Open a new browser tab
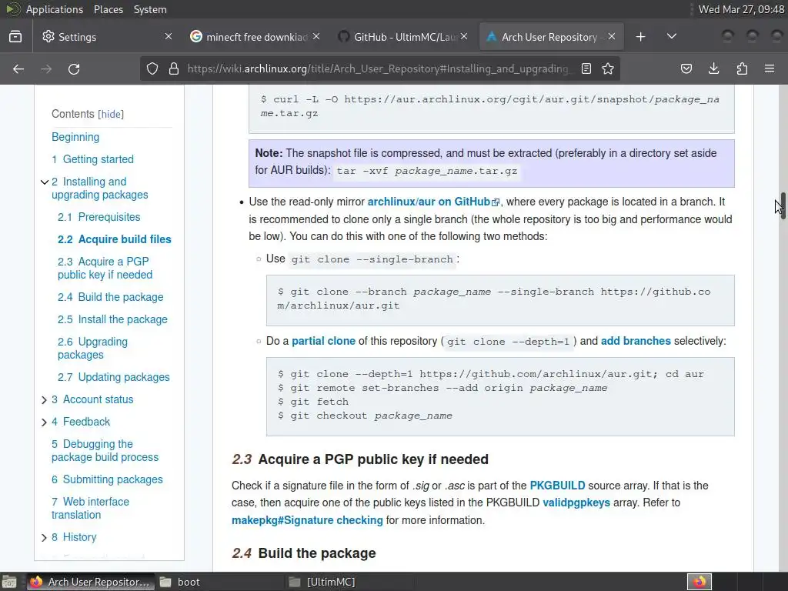 pos(640,37)
